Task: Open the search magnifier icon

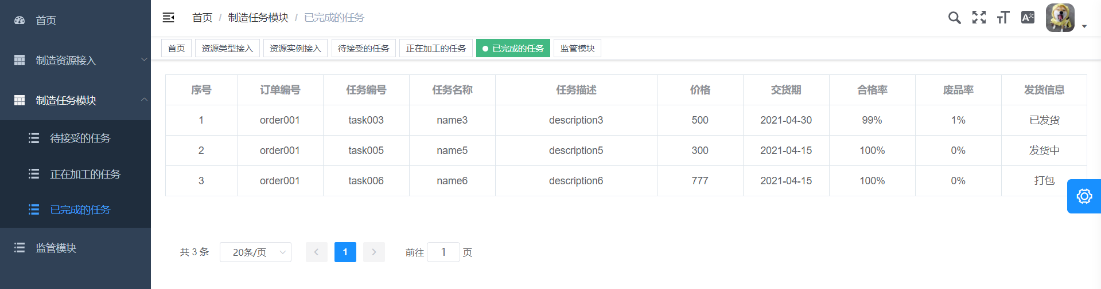Action: (x=954, y=18)
